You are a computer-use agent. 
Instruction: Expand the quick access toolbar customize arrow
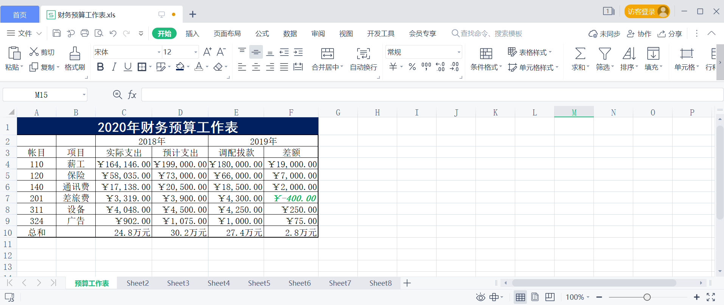(141, 33)
